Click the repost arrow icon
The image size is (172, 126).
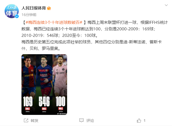click(x=26, y=121)
